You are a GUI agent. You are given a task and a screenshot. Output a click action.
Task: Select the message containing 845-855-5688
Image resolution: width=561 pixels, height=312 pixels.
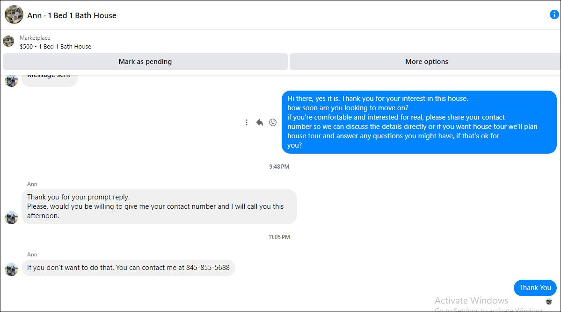coord(129,268)
